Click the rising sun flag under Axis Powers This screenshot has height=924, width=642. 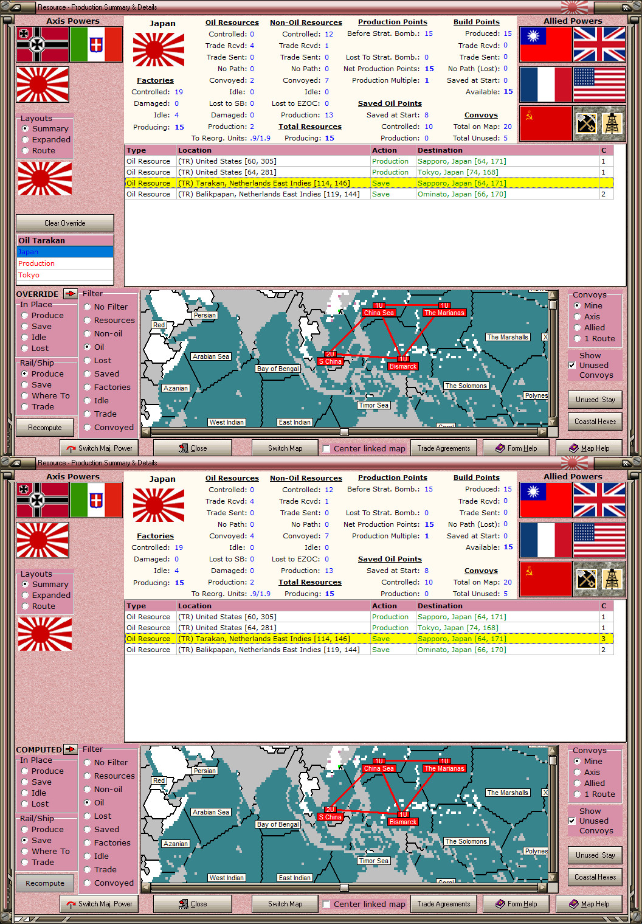(43, 85)
